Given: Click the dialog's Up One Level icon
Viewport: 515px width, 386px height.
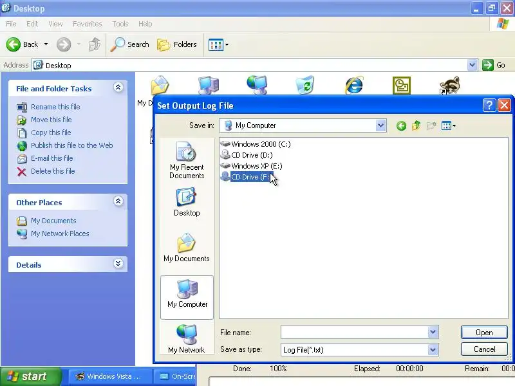Looking at the screenshot, I should (x=416, y=125).
